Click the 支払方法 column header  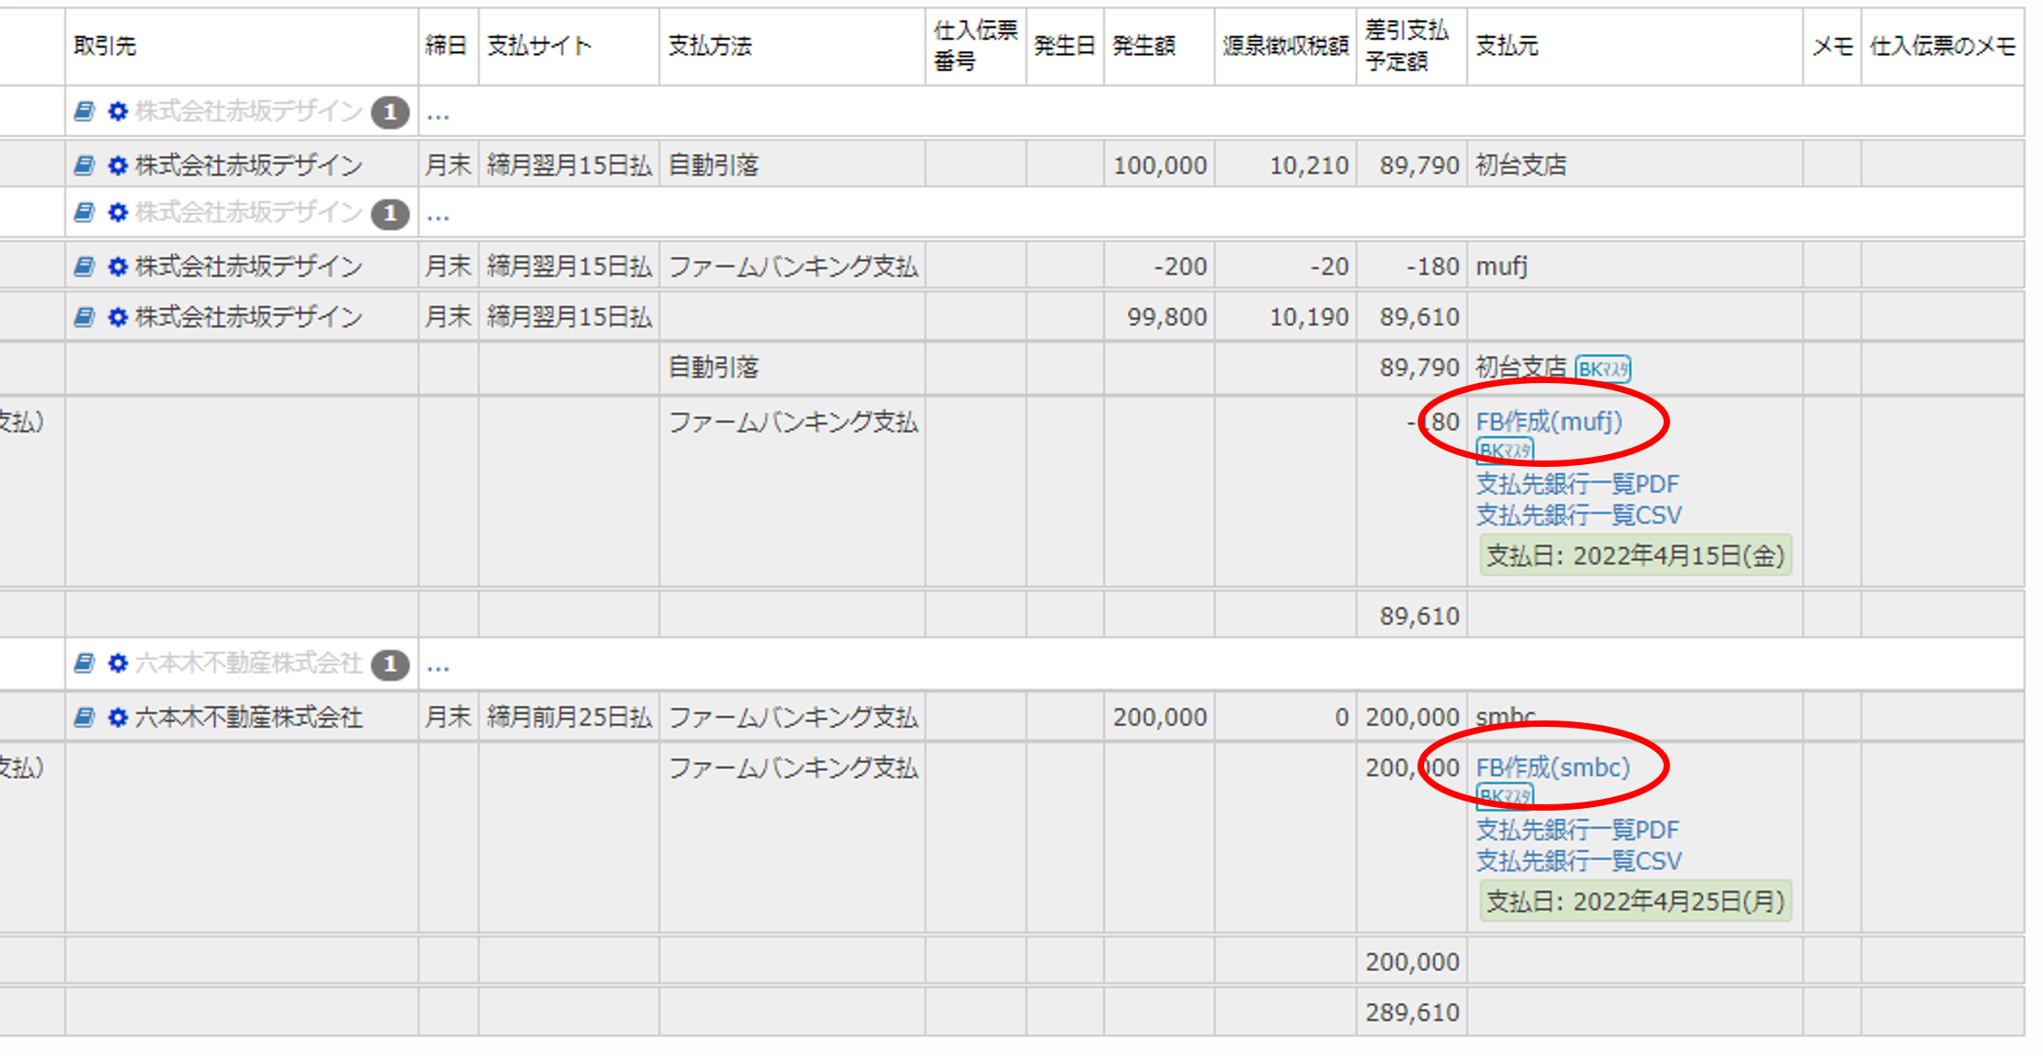(x=791, y=47)
